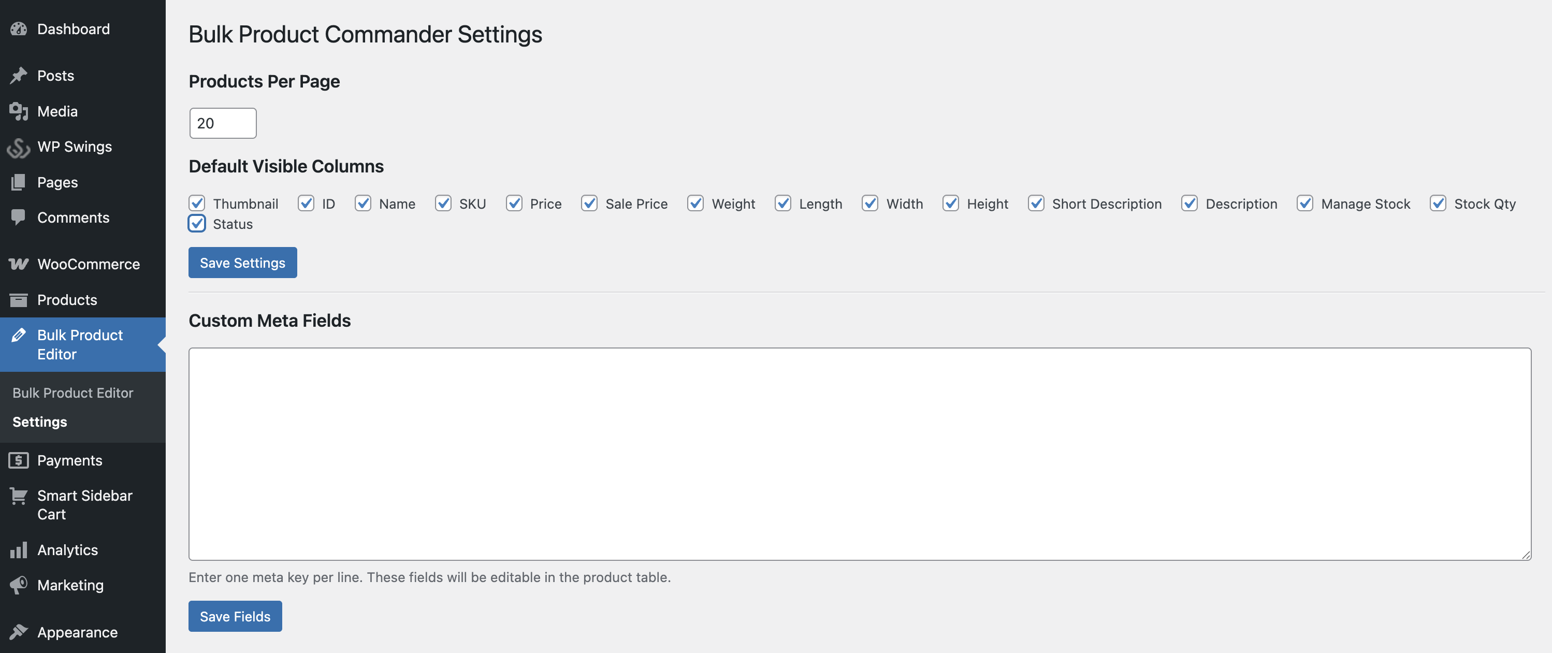Select Settings in the sidebar submenu
Viewport: 1552px width, 653px height.
click(x=40, y=421)
